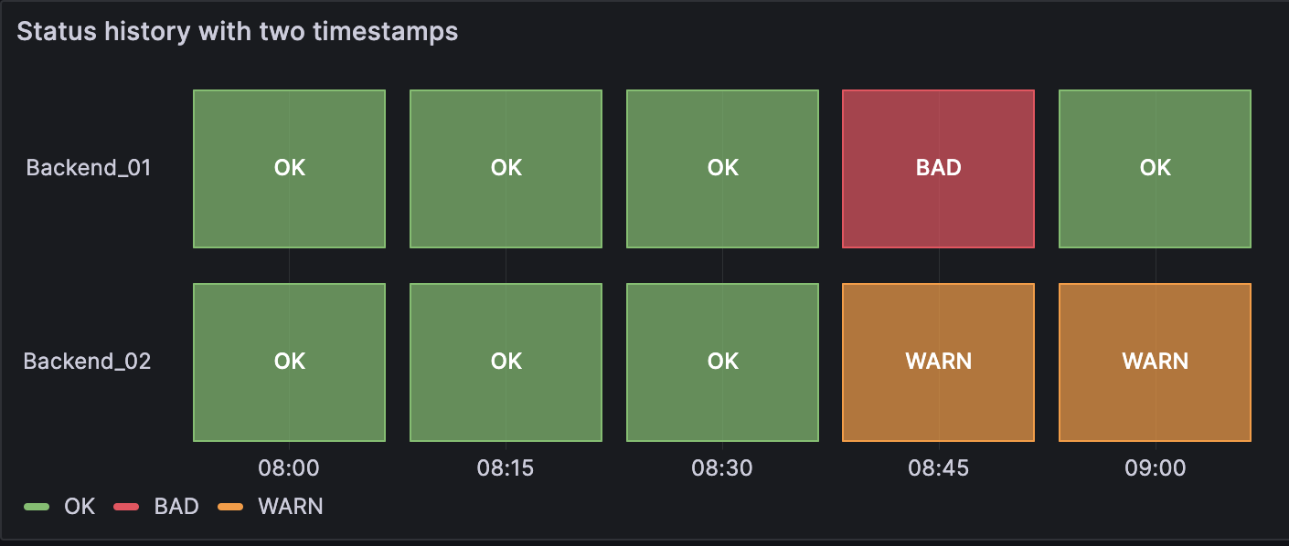Click Backend_02 WARN cell at 09:00
Viewport: 1289px width, 546px height.
point(1155,362)
